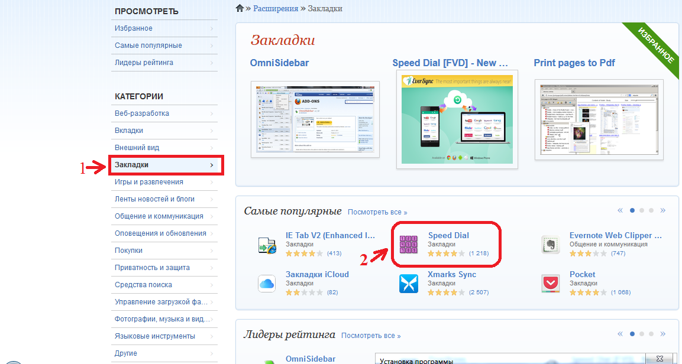Open Evernote Web Clipper link

tap(615, 235)
